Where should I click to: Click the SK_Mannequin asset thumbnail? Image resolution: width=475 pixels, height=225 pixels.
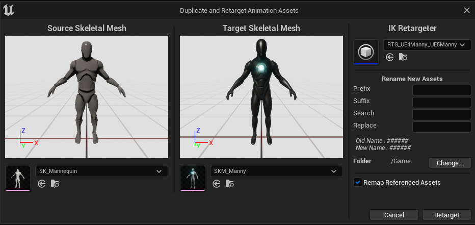pyautogui.click(x=18, y=178)
